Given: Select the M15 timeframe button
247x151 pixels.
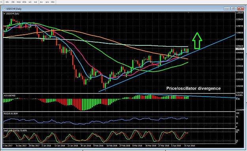Looking at the screenshot, I should (x=19, y=2).
